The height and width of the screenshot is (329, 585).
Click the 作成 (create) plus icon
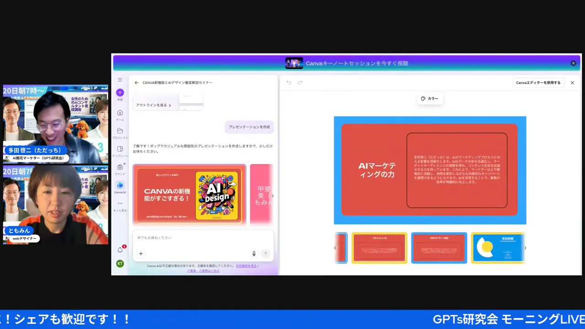[120, 93]
